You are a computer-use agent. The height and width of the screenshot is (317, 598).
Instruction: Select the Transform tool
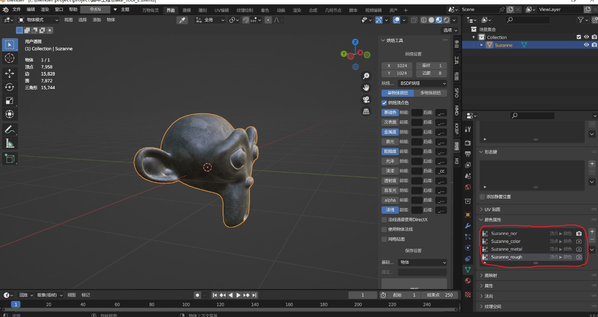(9, 114)
